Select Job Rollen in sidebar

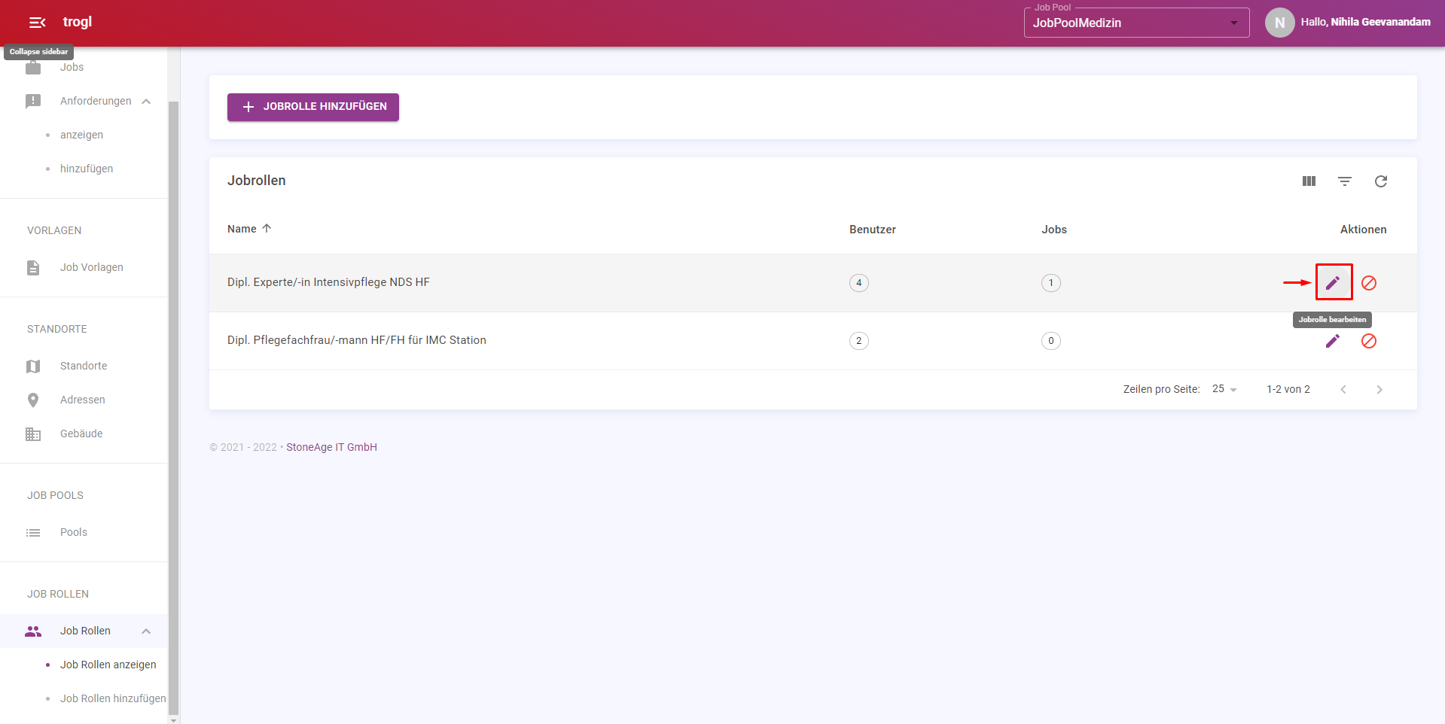[x=85, y=631]
